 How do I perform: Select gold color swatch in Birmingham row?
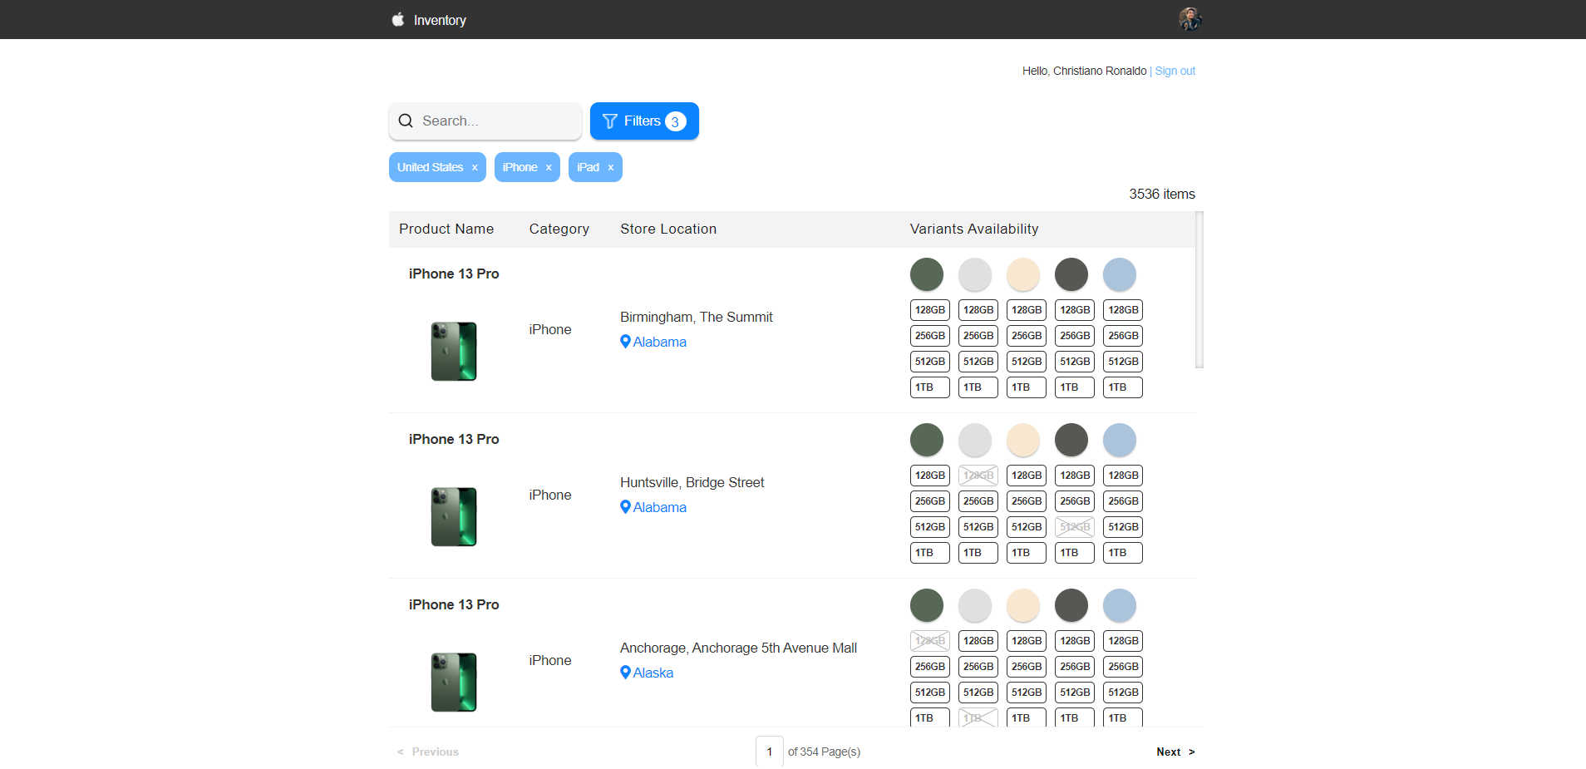[x=1023, y=274]
